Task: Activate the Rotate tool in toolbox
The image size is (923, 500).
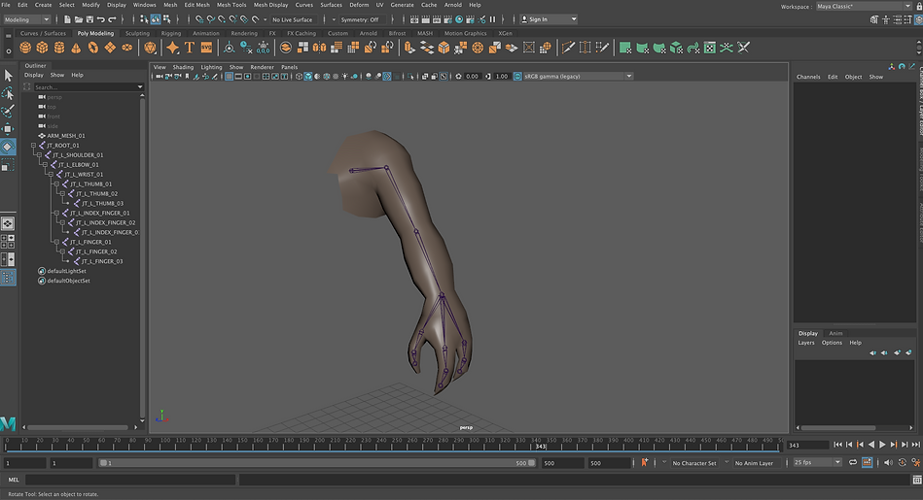Action: click(x=8, y=147)
